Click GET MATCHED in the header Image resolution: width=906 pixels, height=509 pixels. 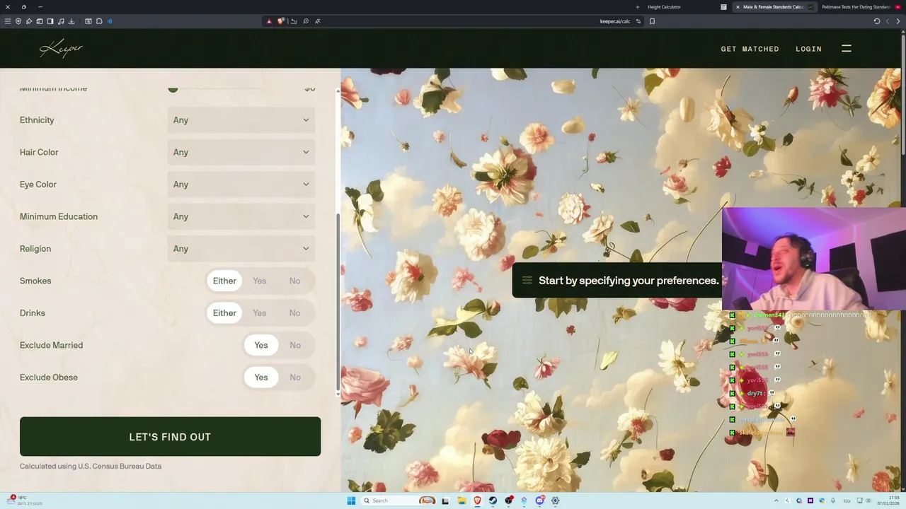[750, 49]
